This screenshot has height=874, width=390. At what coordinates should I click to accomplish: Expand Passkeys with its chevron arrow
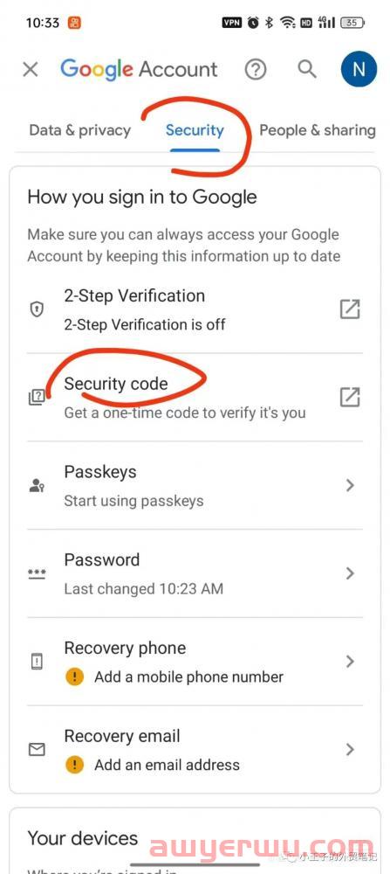tap(350, 485)
